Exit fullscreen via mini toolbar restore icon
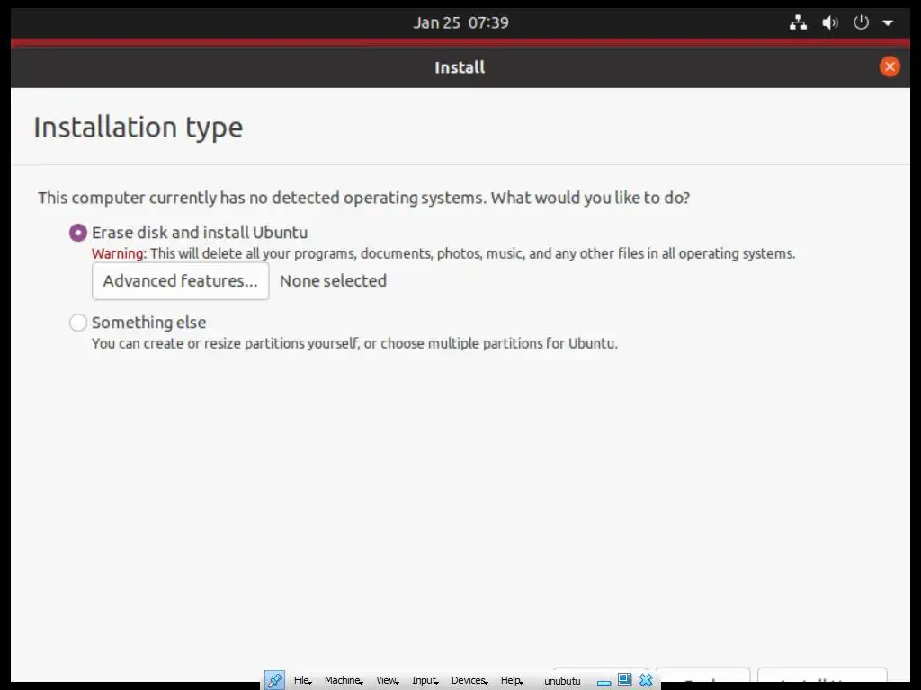 (624, 679)
